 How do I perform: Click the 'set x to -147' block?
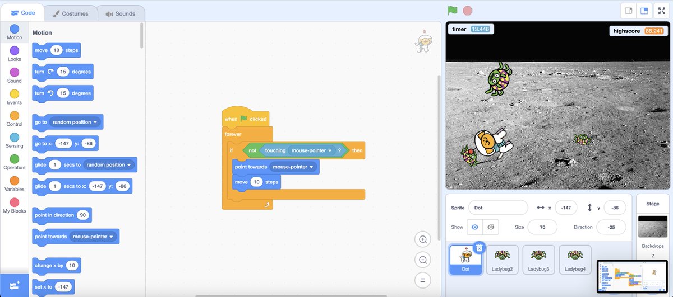53,287
